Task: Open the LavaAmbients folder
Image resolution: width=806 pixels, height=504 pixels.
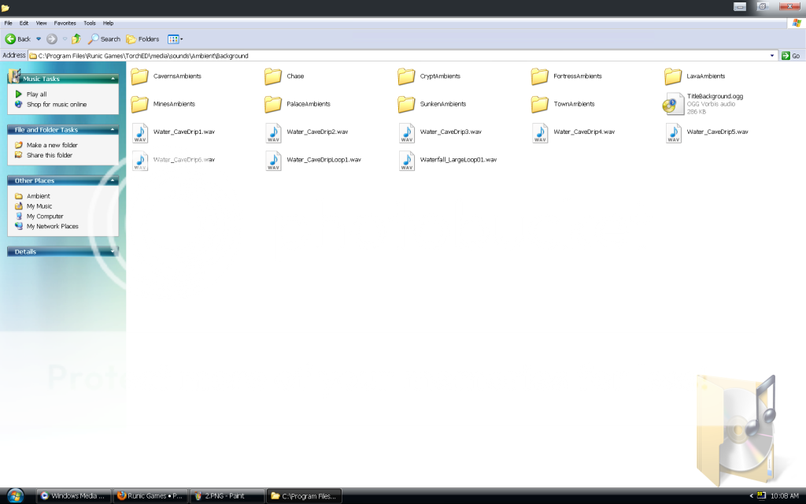Action: click(673, 76)
